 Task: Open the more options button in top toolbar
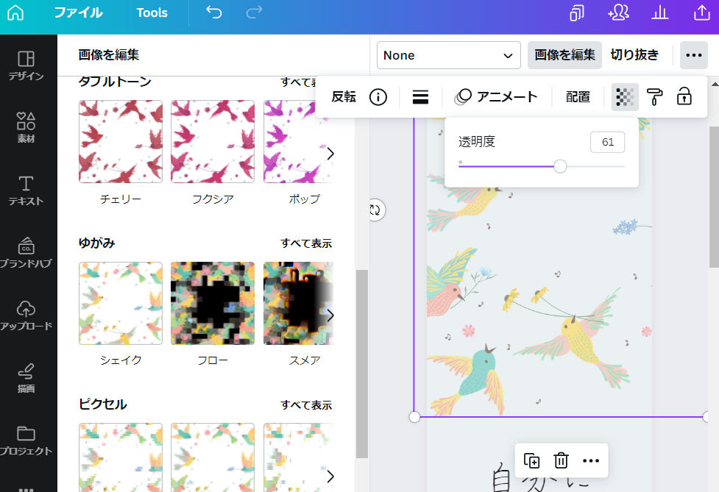pyautogui.click(x=694, y=55)
